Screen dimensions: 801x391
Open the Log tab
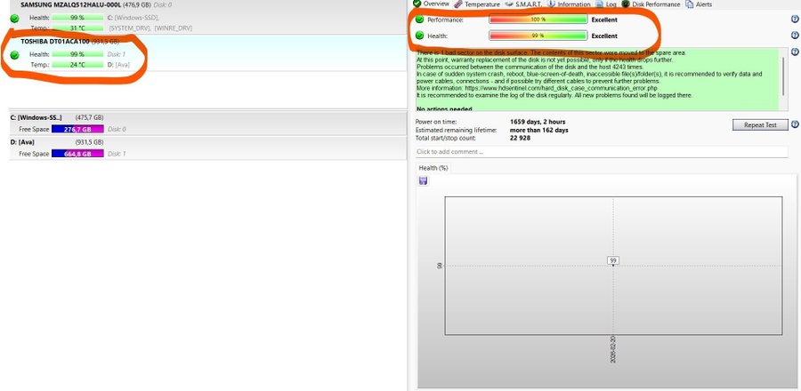[x=609, y=4]
